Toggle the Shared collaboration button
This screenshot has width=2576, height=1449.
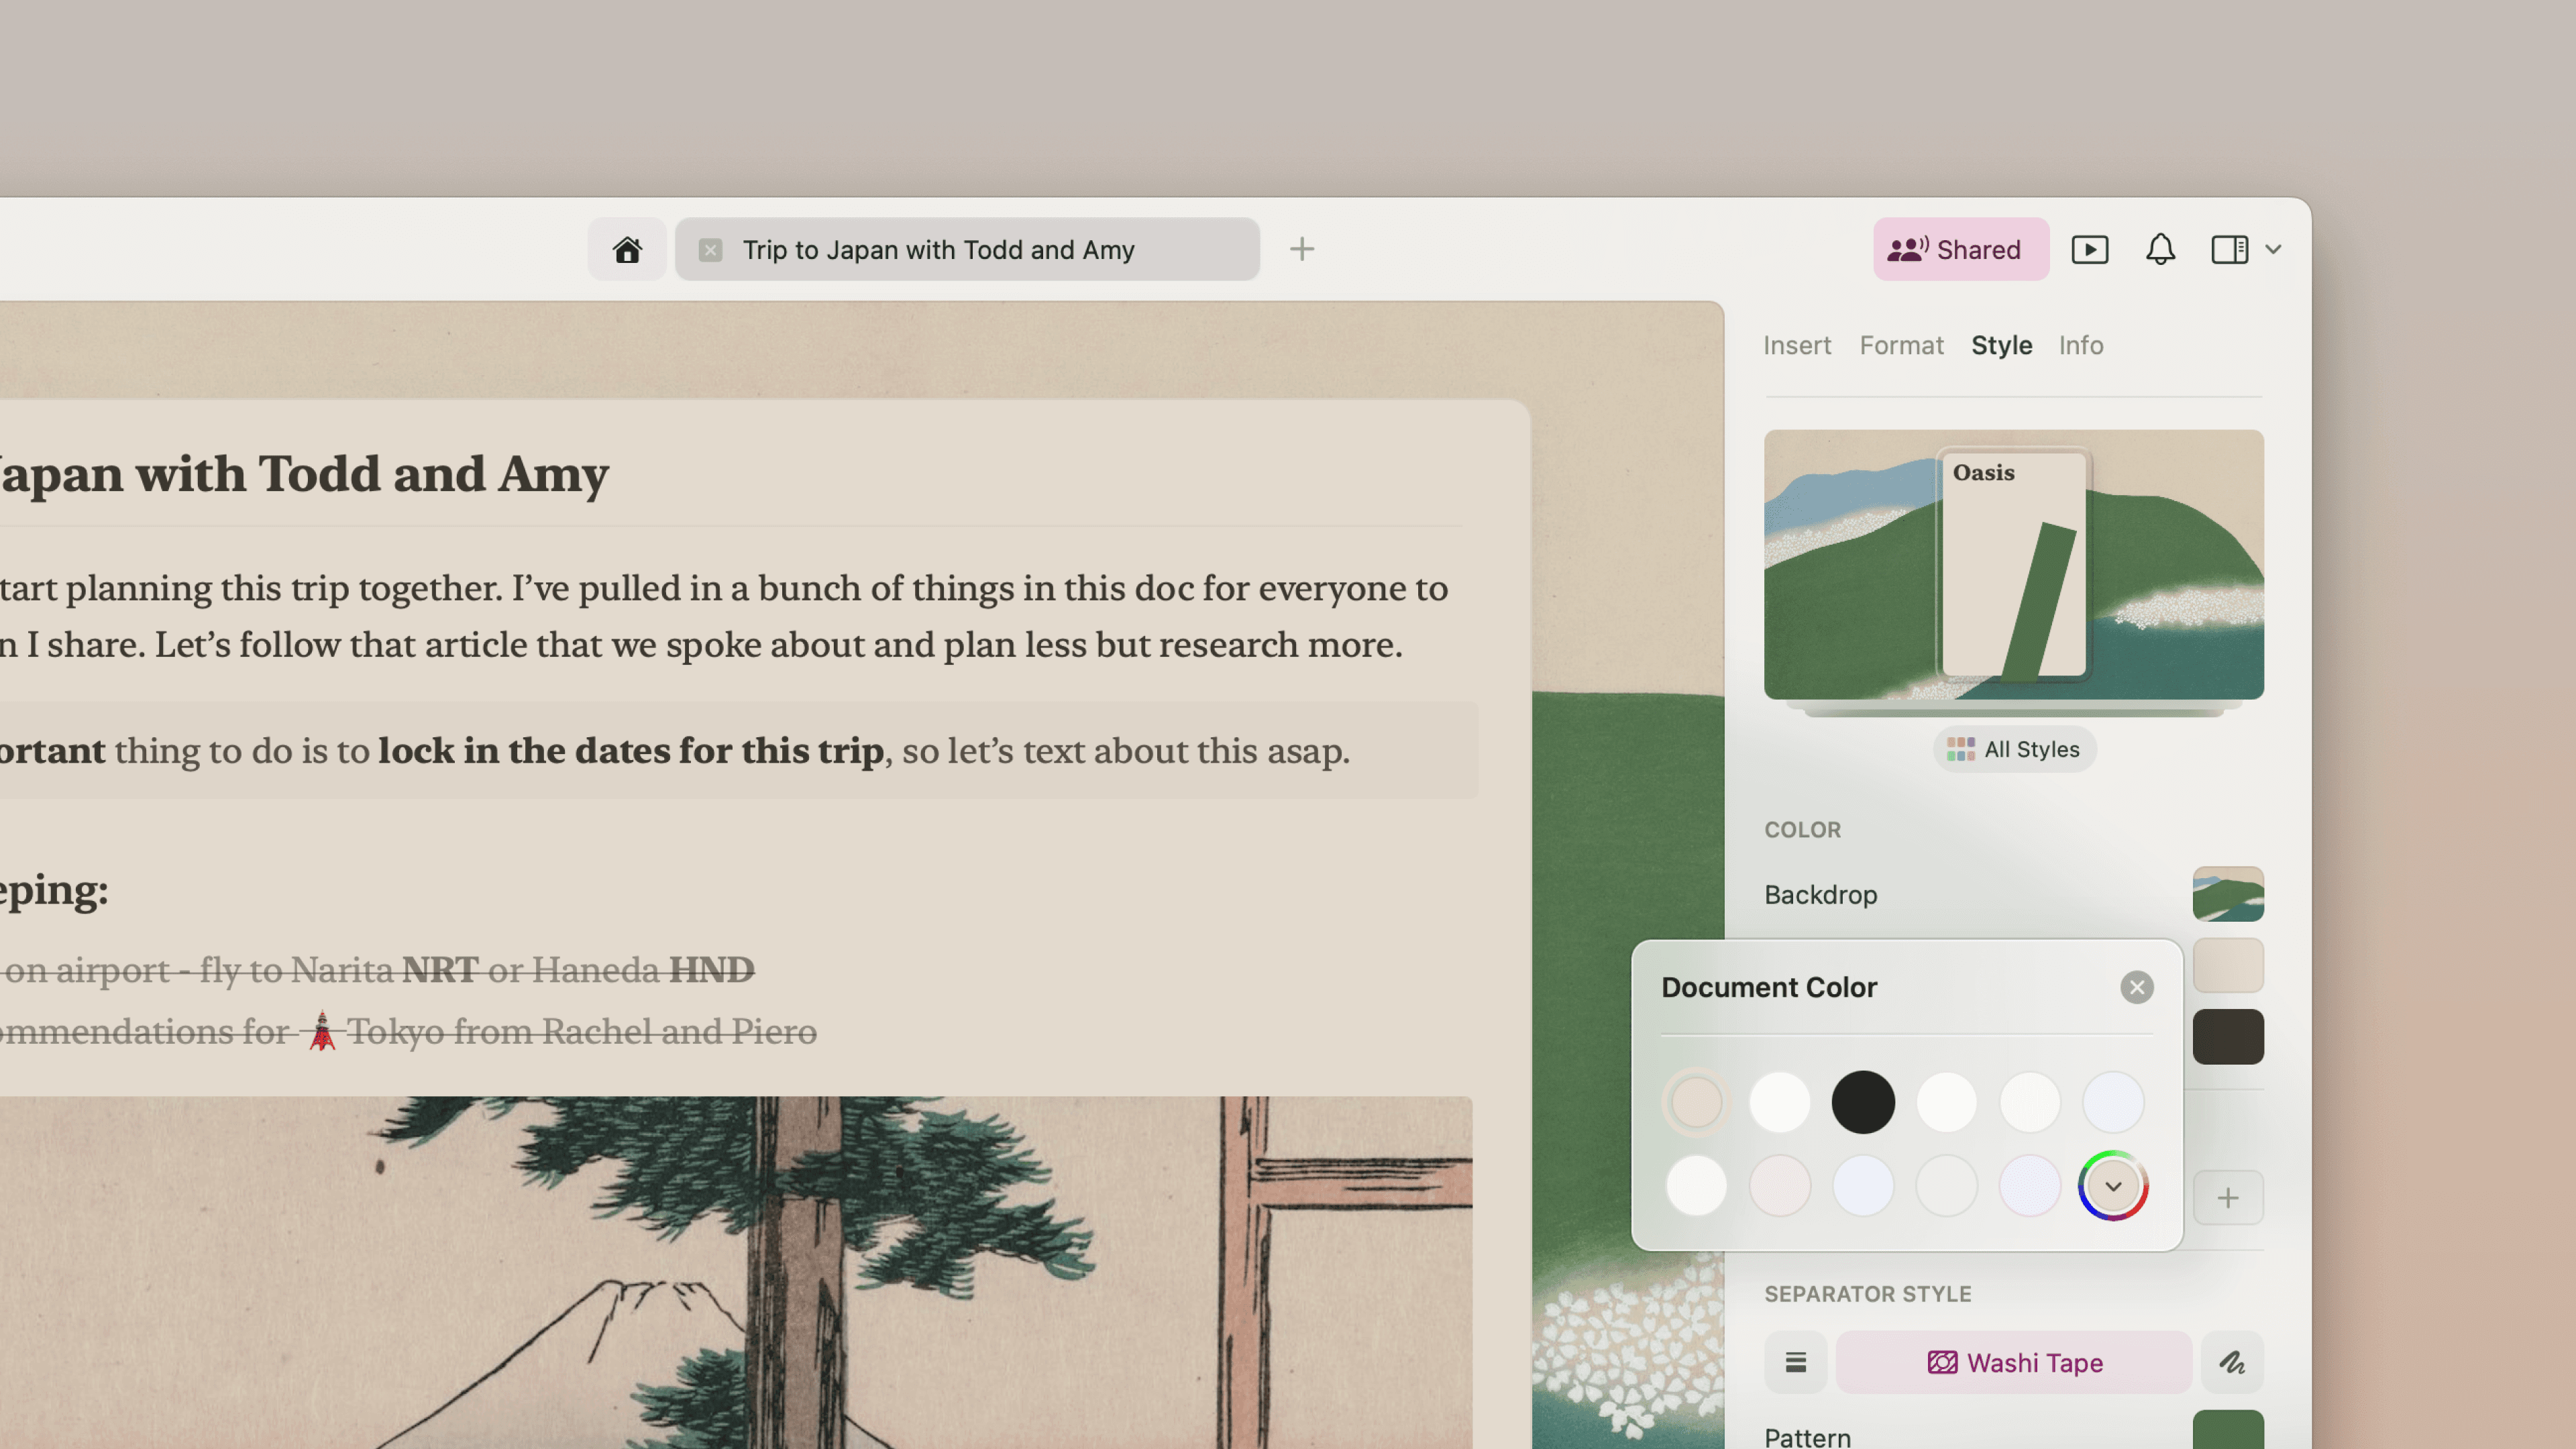tap(1960, 249)
